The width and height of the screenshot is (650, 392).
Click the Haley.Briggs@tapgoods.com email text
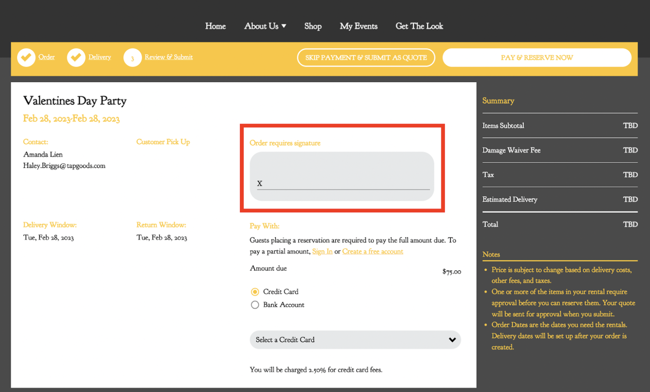[x=64, y=166]
